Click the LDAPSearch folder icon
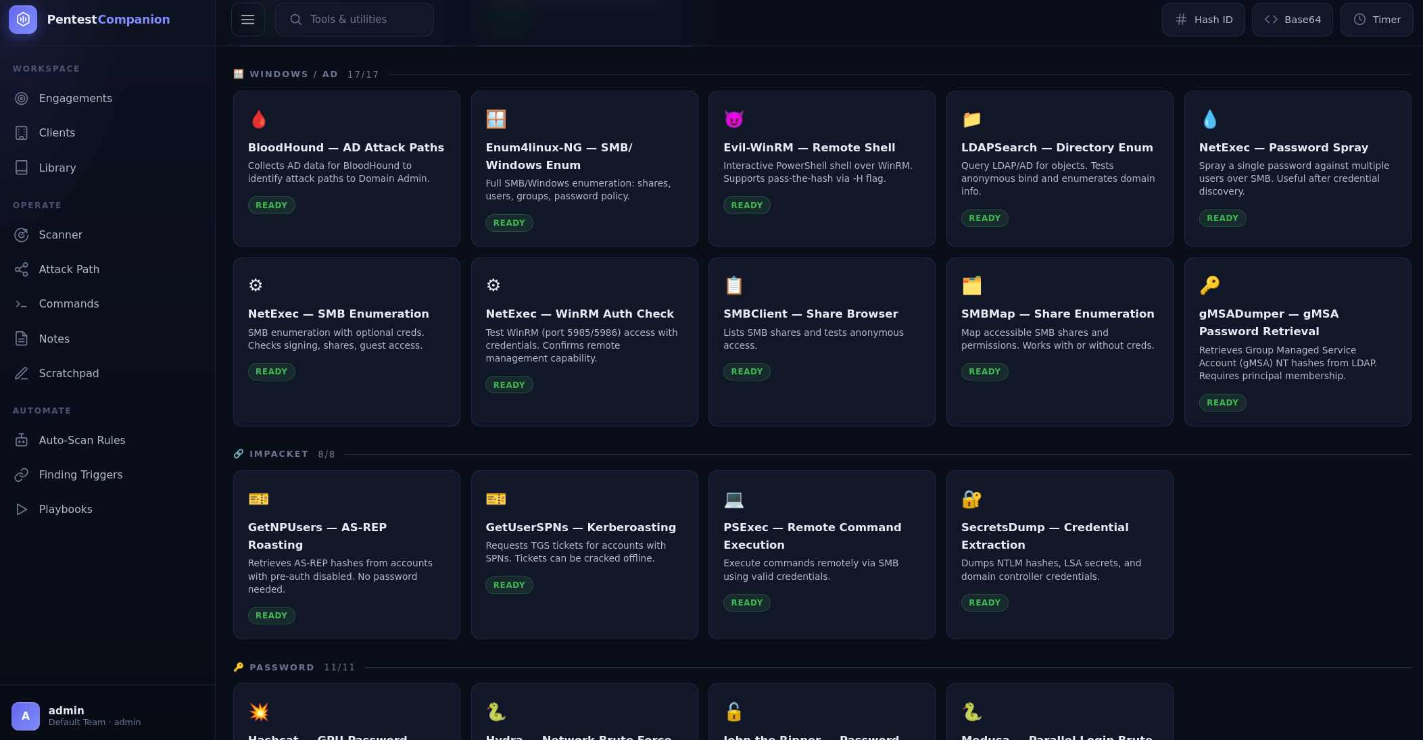This screenshot has width=1423, height=740. click(x=972, y=120)
